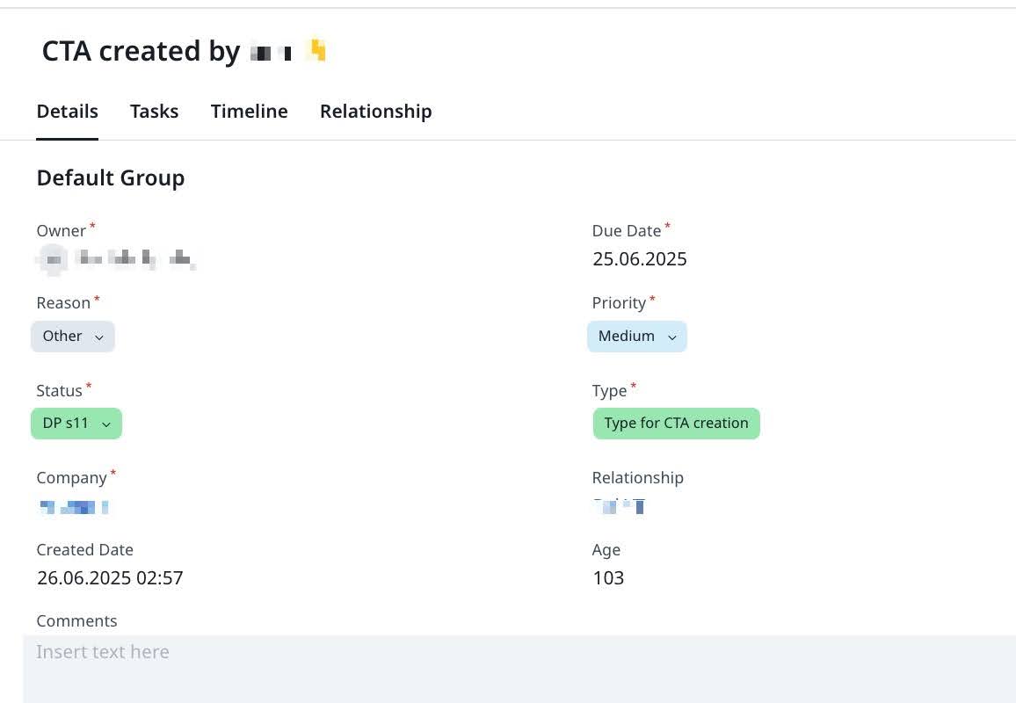Click the Owner name field
Image resolution: width=1016 pixels, height=703 pixels.
click(x=116, y=259)
